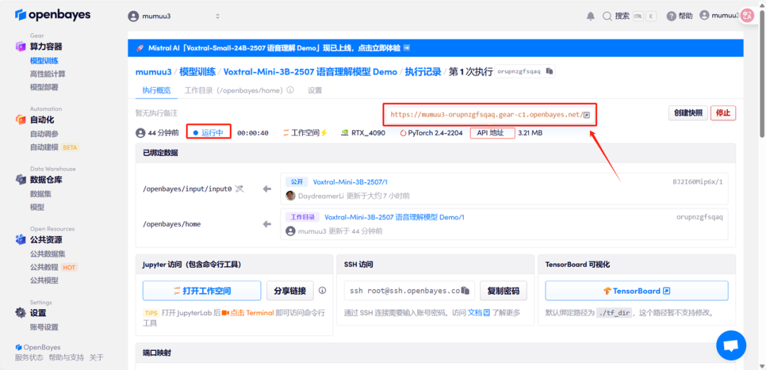Open the 帮助 help menu
Image resolution: width=766 pixels, height=370 pixels.
click(x=679, y=16)
